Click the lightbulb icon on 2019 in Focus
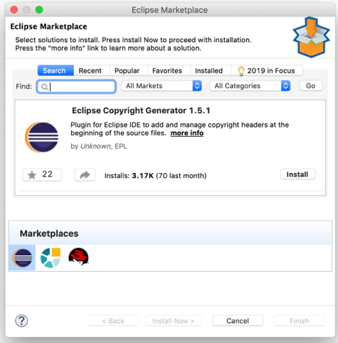 click(x=241, y=71)
